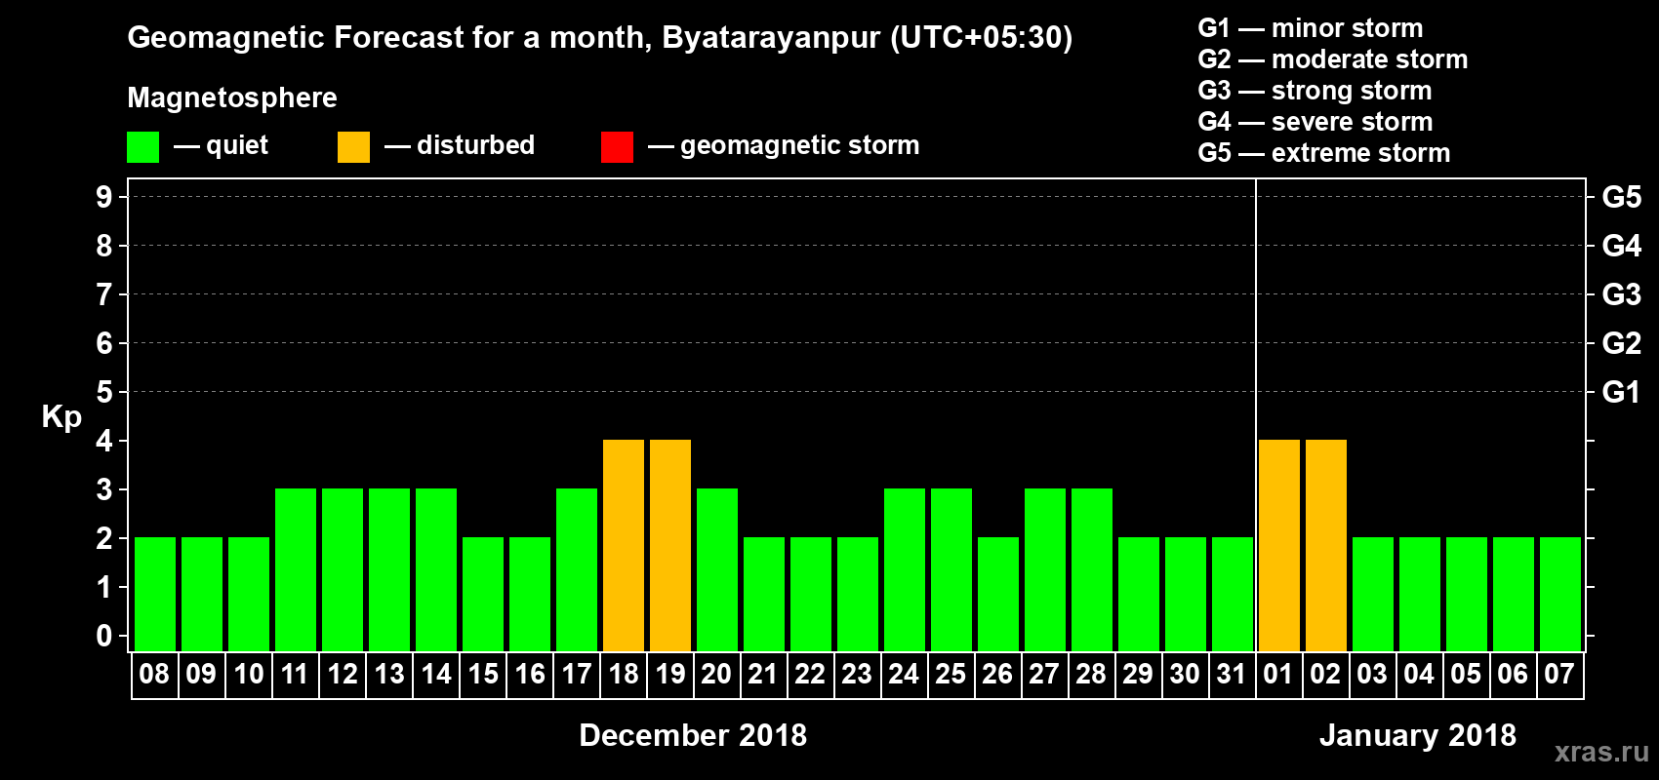The height and width of the screenshot is (780, 1659).
Task: Click the 'G5 — extreme storm' legend line
Action: [x=1324, y=153]
